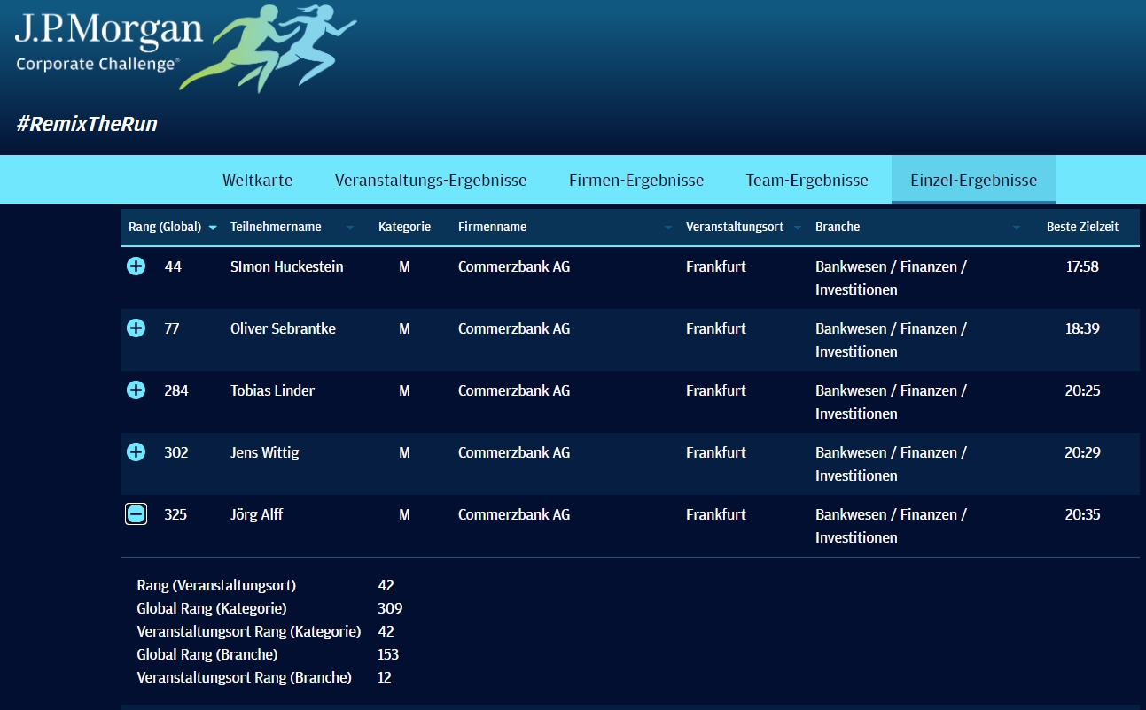This screenshot has height=710, width=1146.
Task: Select participant name Jens Wittig
Action: click(264, 452)
